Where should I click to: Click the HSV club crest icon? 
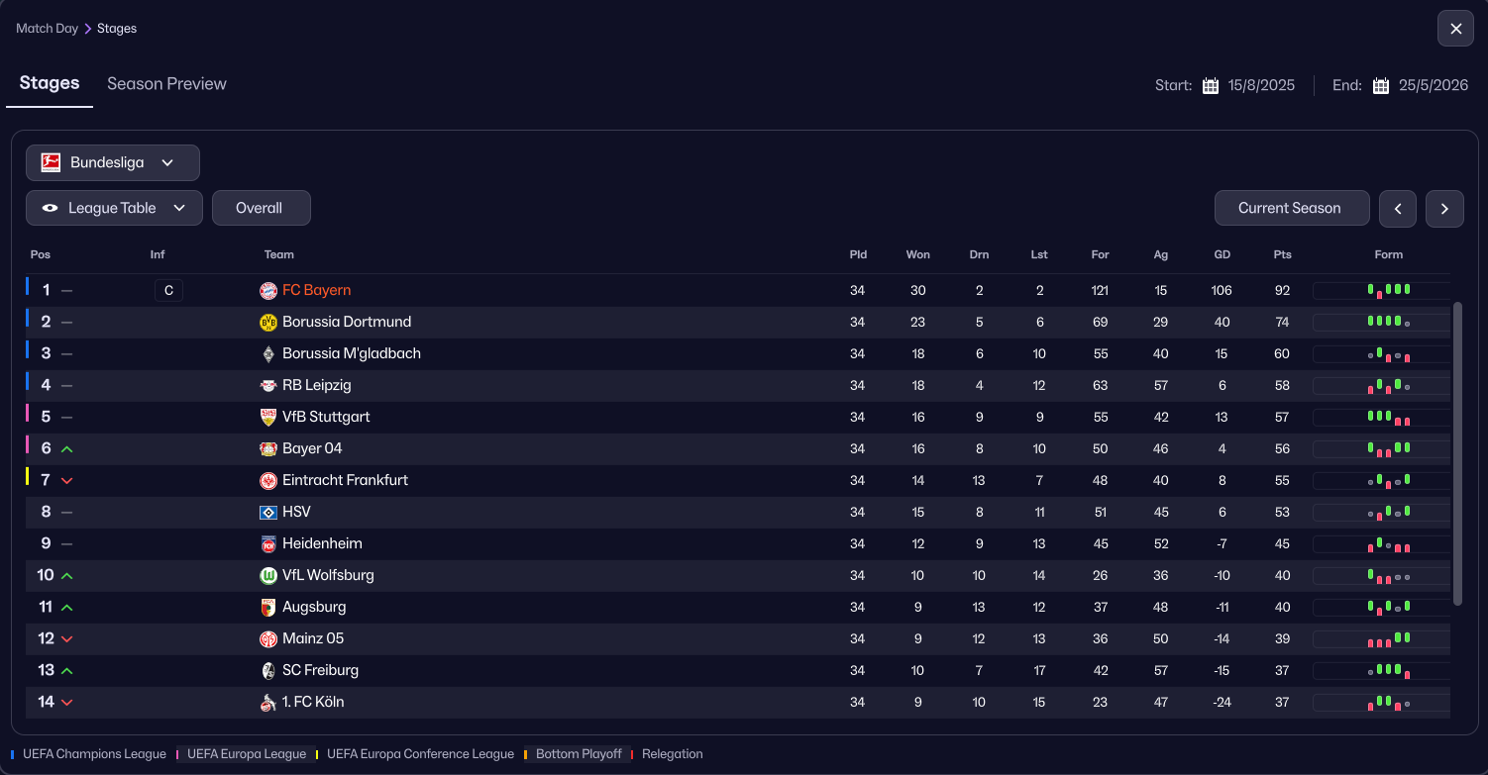pyautogui.click(x=267, y=512)
